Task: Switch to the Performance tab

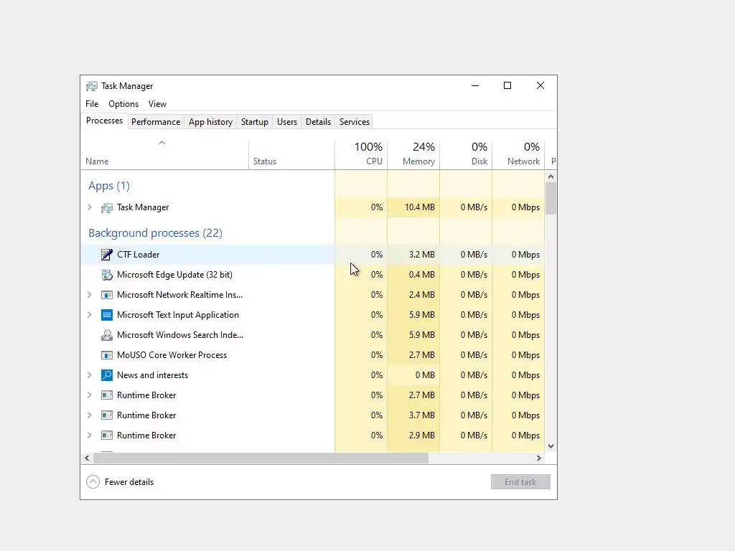Action: 156,122
